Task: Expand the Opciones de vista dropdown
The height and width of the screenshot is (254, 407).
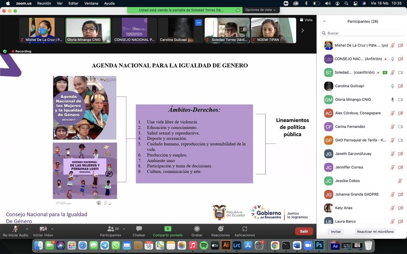Action: click(x=260, y=10)
